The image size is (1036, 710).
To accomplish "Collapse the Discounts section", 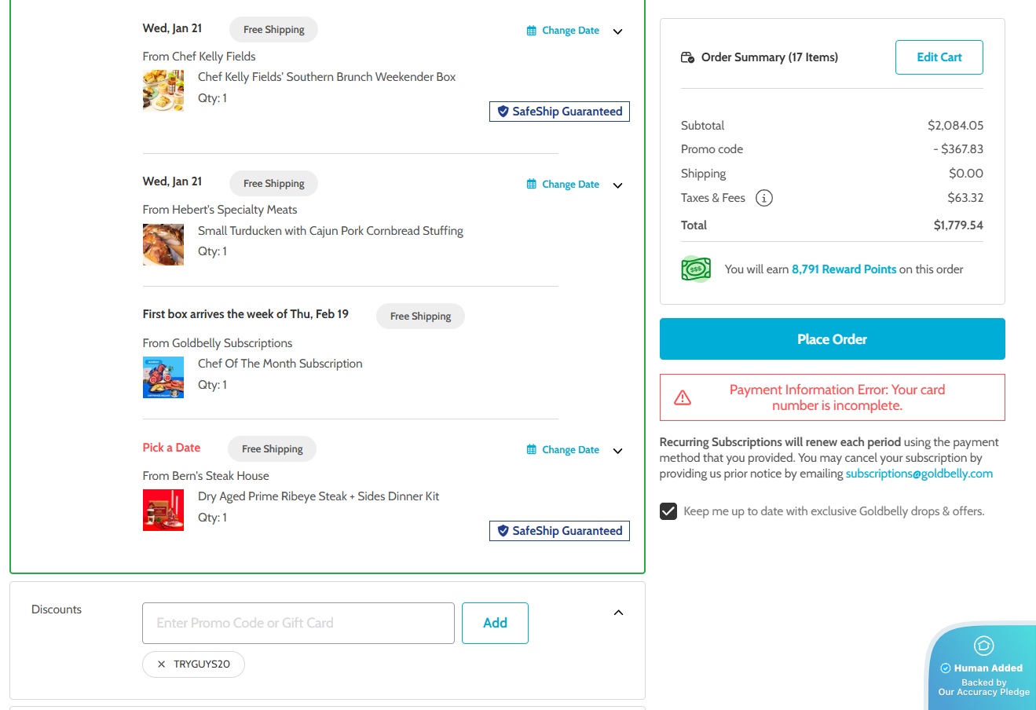I will pyautogui.click(x=618, y=613).
